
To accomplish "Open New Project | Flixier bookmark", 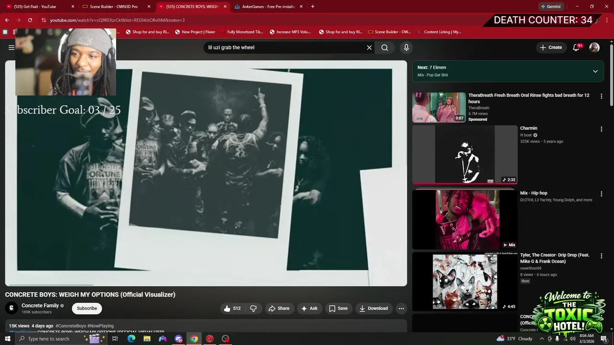I will click(195, 32).
